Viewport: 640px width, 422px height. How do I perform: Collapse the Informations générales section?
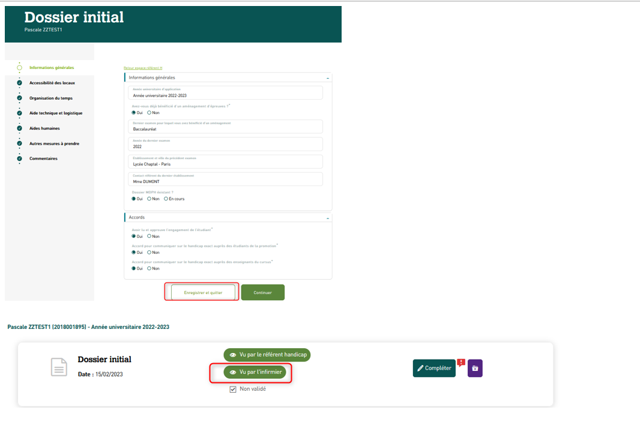[x=327, y=78]
